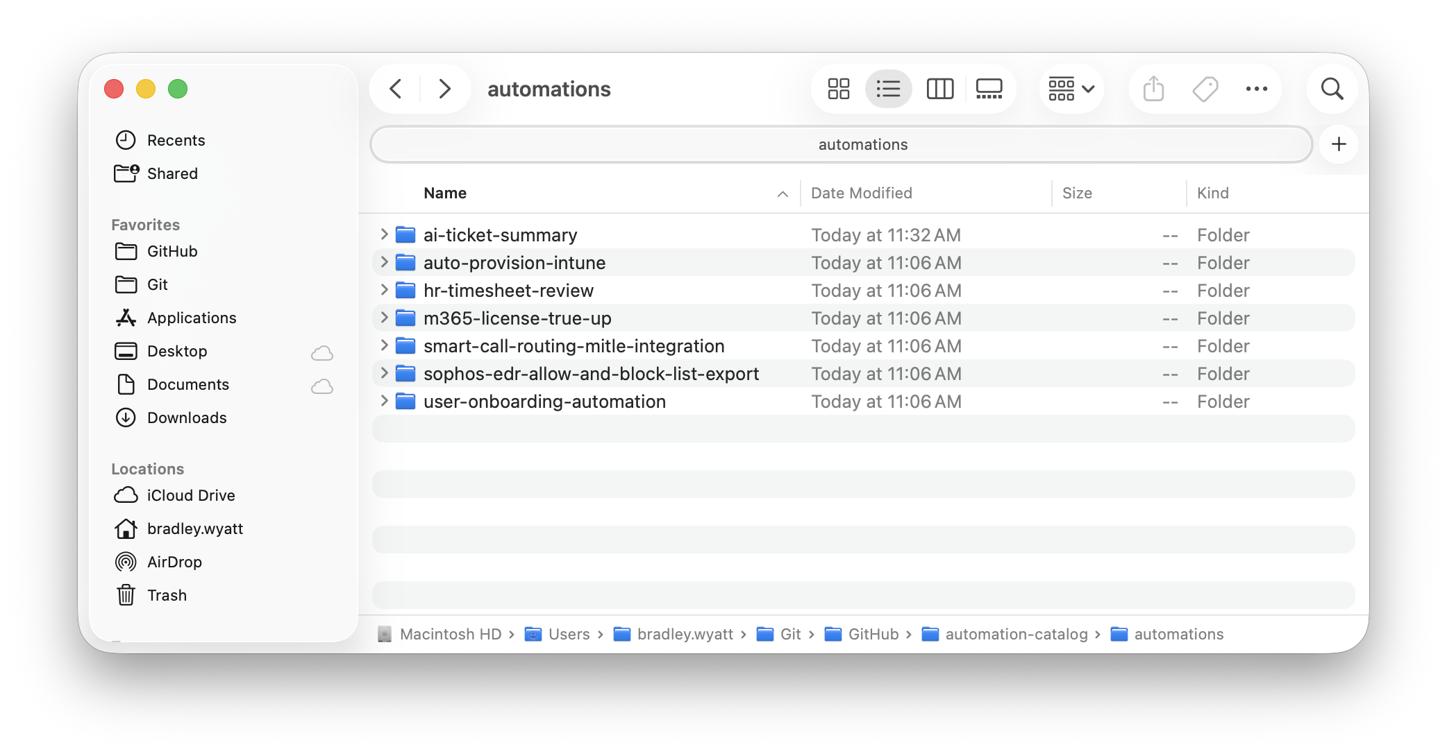
Task: Open the Group By dropdown
Action: (1071, 89)
